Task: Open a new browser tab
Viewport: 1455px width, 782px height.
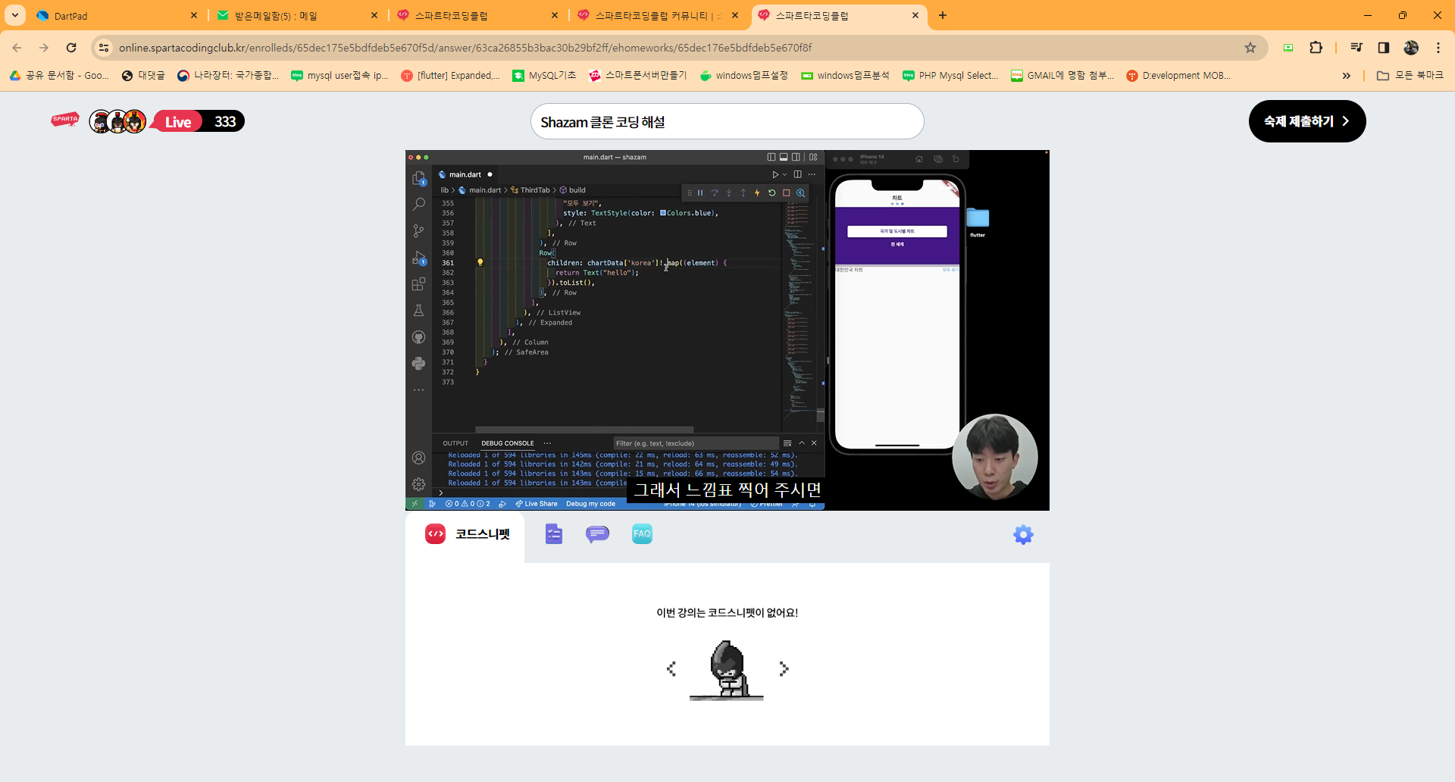Action: 943,15
